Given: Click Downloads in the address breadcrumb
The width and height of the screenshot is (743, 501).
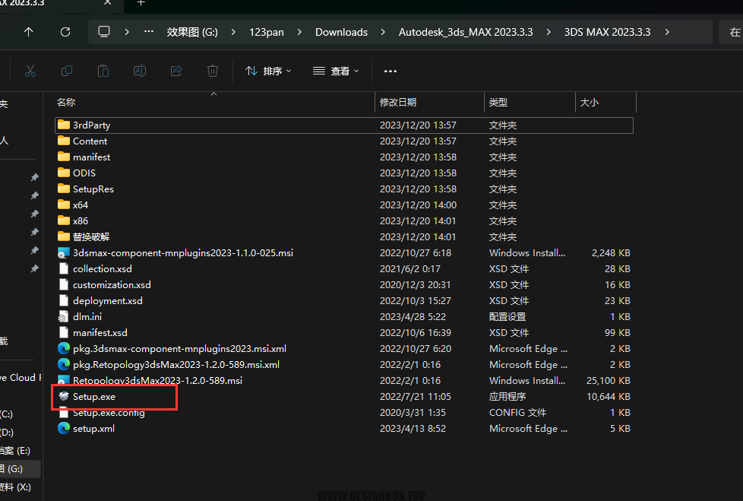Looking at the screenshot, I should pos(342,32).
